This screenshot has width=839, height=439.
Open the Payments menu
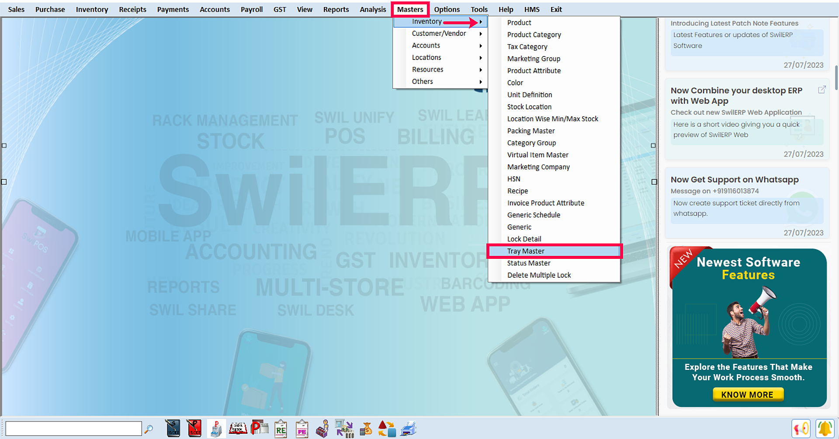click(x=173, y=9)
